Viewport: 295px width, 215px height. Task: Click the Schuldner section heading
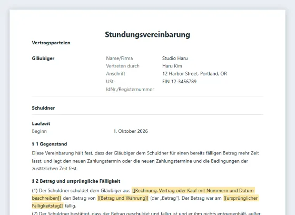click(x=43, y=108)
